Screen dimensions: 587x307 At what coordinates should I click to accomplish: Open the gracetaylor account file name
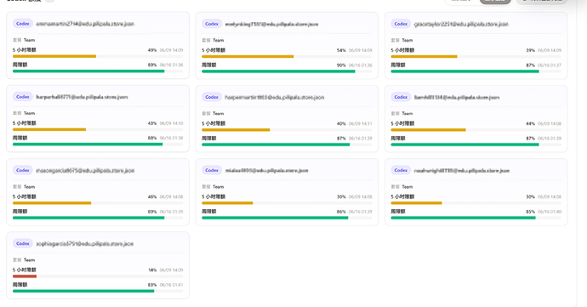click(461, 24)
